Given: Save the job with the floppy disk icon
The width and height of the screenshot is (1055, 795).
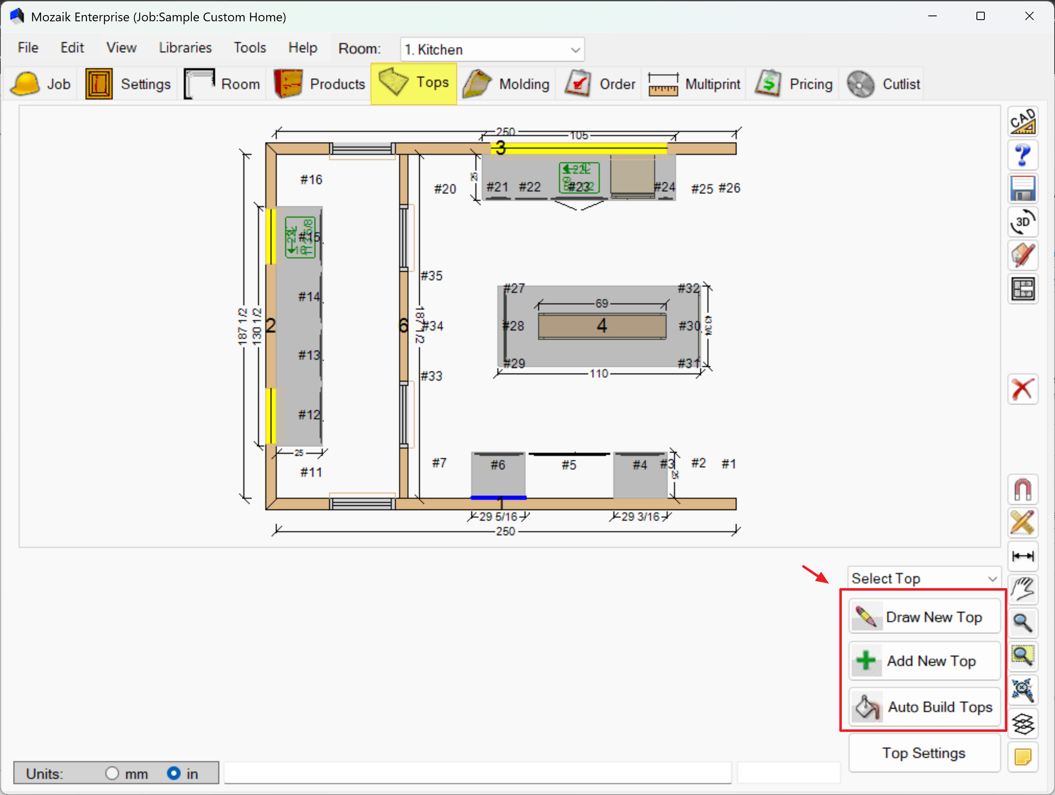Looking at the screenshot, I should point(1022,189).
